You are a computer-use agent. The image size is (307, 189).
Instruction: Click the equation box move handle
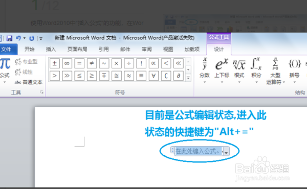click(172, 150)
